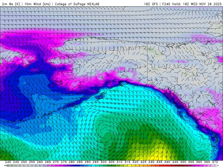Click the 'College of DuPage NEXLAB' label
The width and height of the screenshot is (223, 167).
77,4
